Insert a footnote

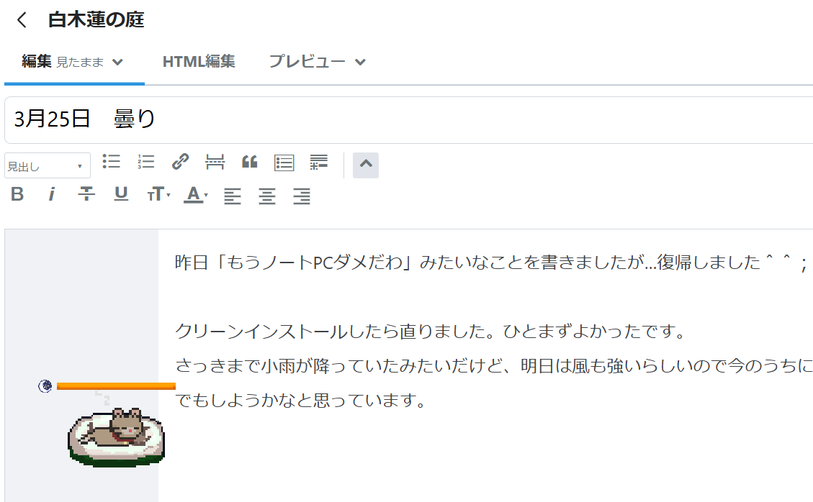point(318,162)
